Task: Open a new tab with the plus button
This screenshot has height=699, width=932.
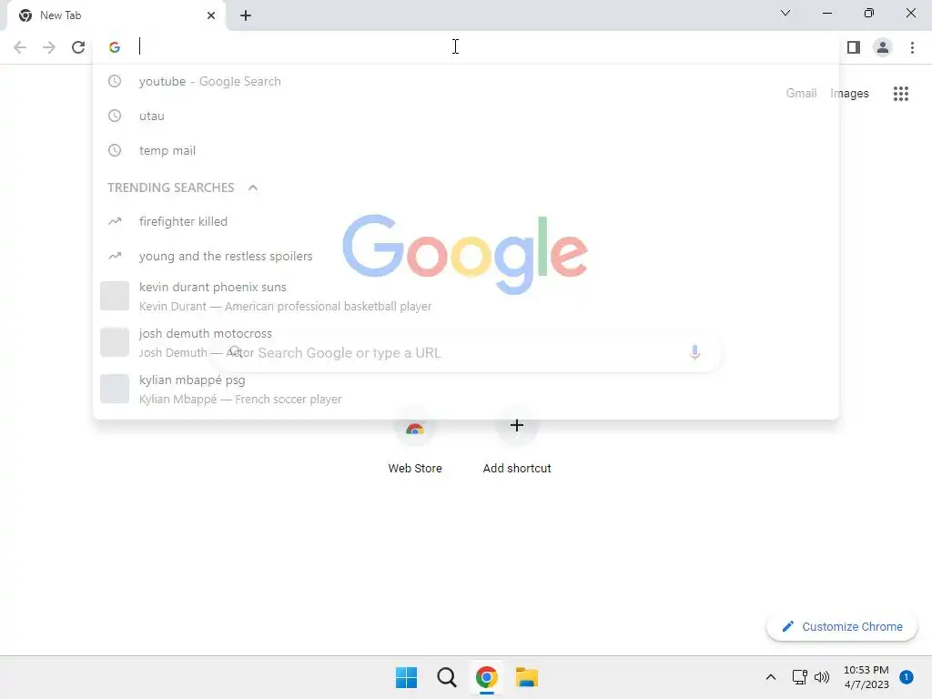Action: point(246,15)
